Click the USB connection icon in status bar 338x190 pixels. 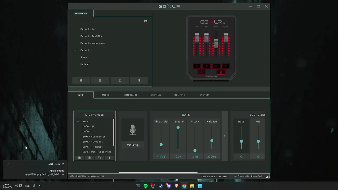(72, 176)
